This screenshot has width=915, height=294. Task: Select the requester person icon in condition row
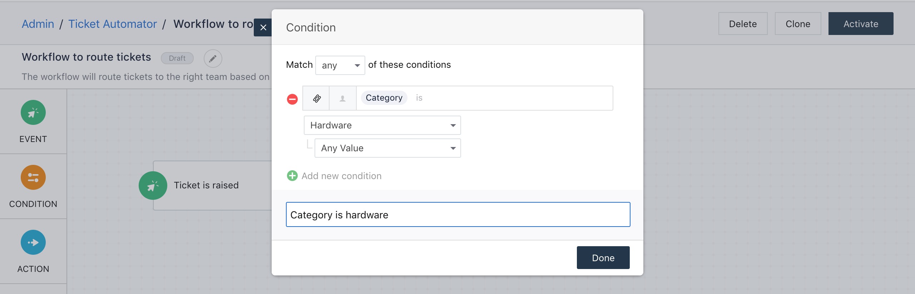342,98
